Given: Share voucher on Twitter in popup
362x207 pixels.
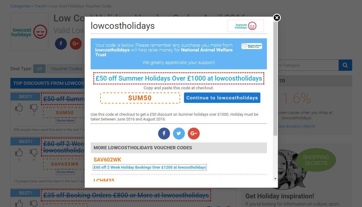Looking at the screenshot, I should 179,134.
